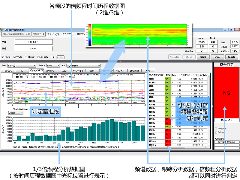
Task: Click the GN-1100 application icon in title bar
Action: coord(2,30)
